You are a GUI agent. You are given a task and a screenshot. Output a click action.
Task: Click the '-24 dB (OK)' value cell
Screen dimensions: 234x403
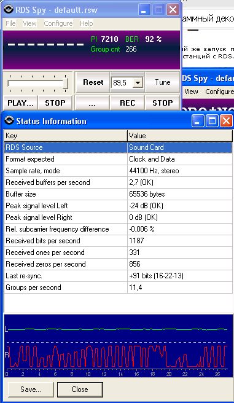(180, 206)
